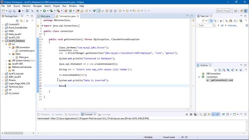The image size is (249, 140).
Task: Select Referenced Libraries in Package Explorer
Action: pyautogui.click(x=22, y=67)
